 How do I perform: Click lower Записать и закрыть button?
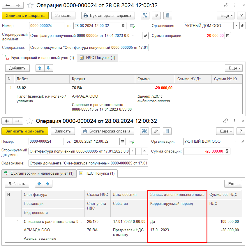click(x=25, y=131)
